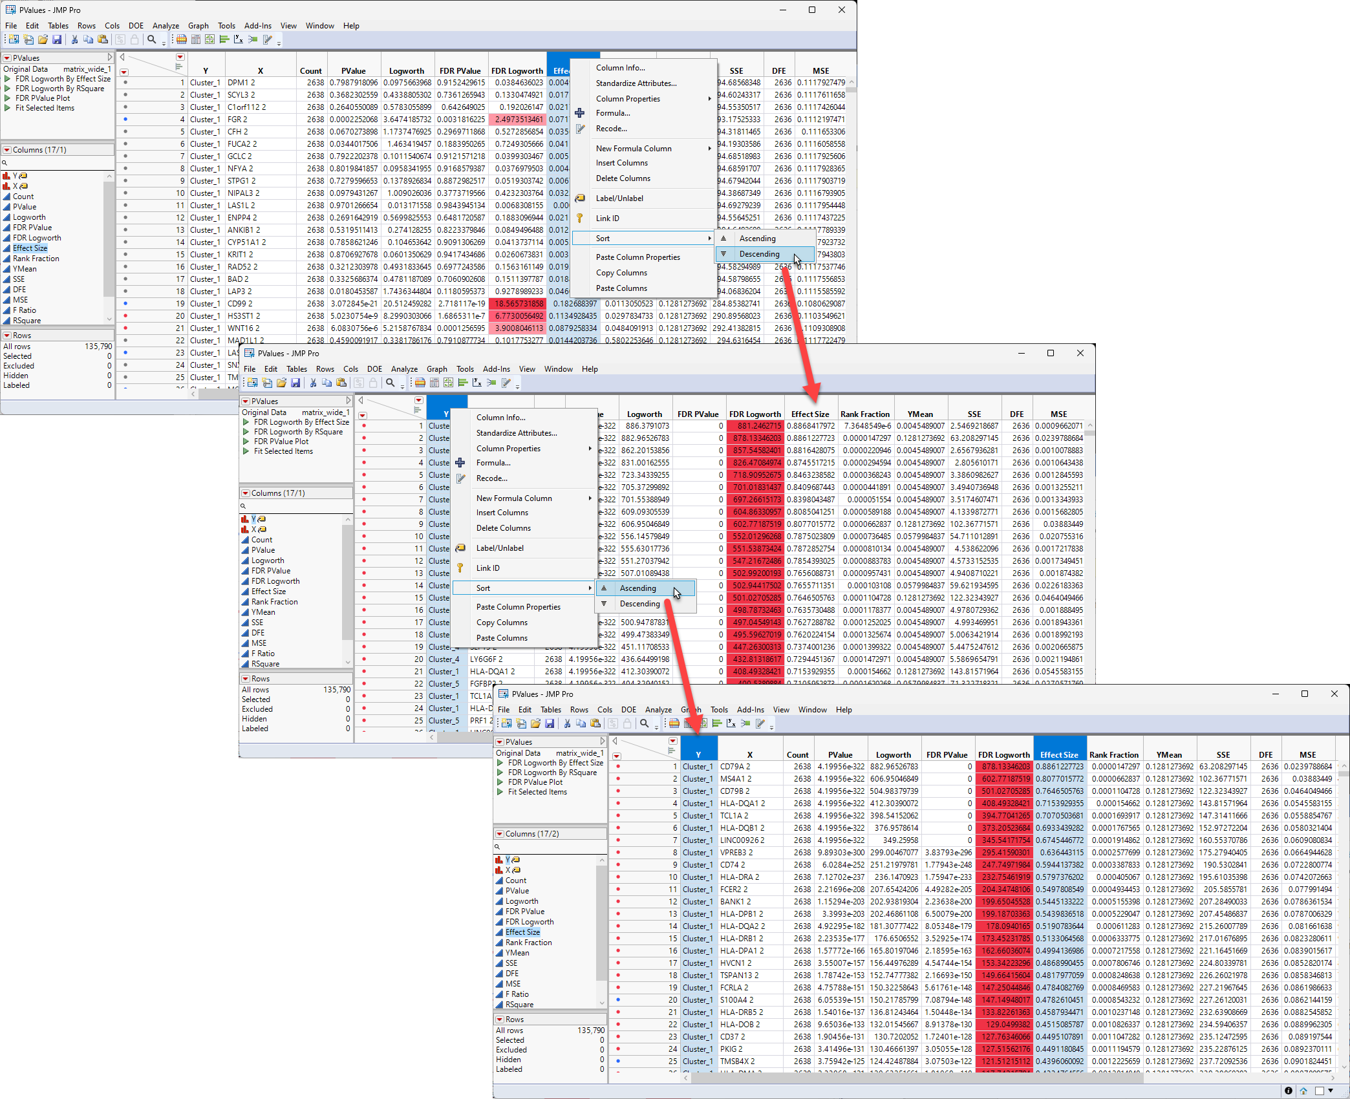Run FDR PValue Plot script in top-left window

point(8,98)
